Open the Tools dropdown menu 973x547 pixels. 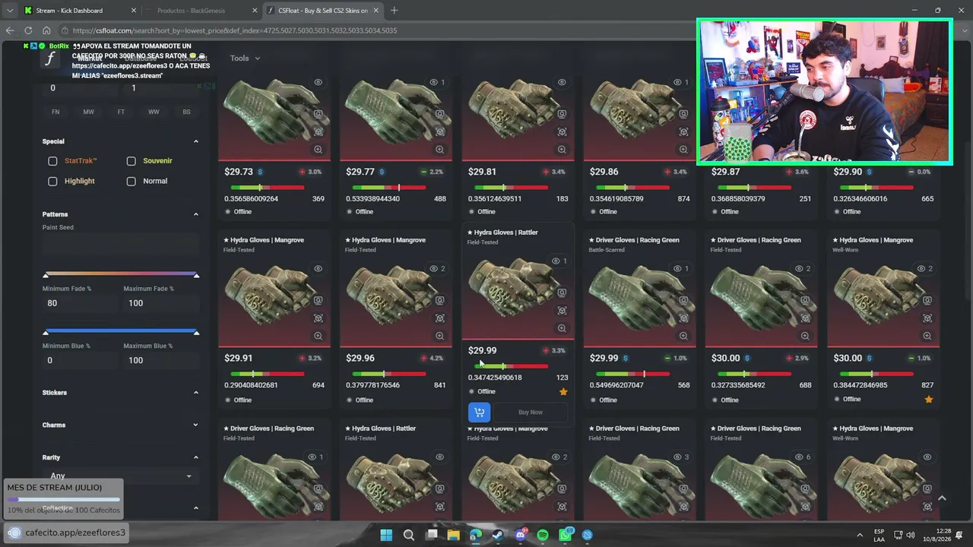[245, 58]
